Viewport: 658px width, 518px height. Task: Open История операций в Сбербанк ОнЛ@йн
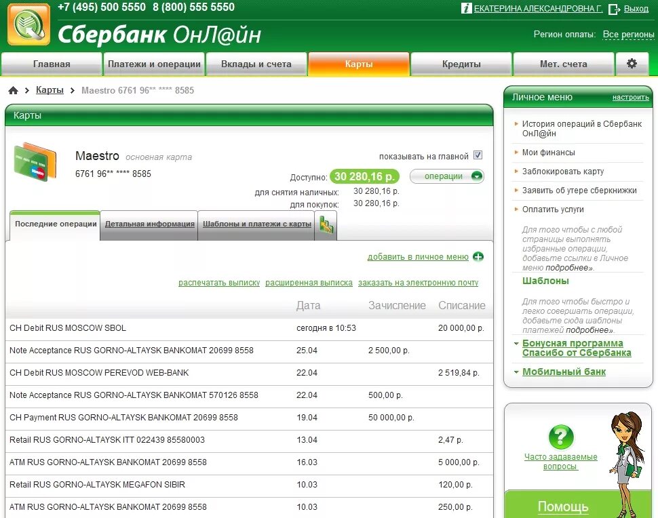tap(581, 128)
